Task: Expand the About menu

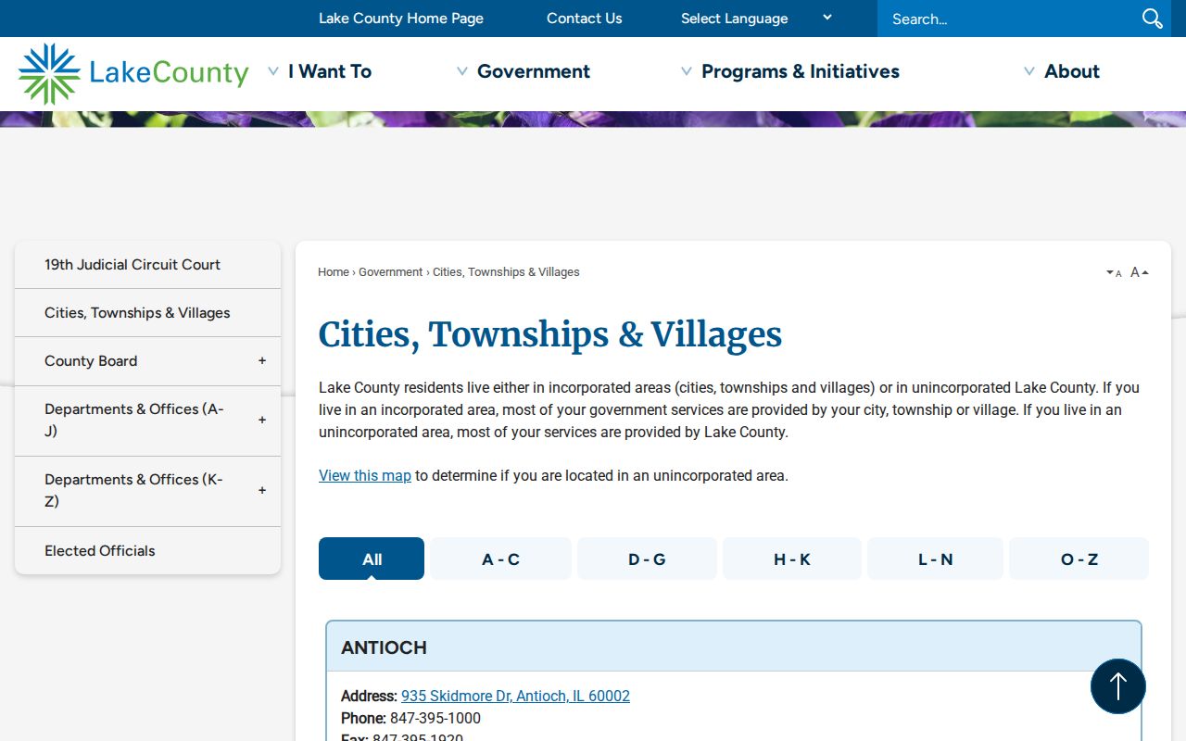Action: click(x=1062, y=71)
